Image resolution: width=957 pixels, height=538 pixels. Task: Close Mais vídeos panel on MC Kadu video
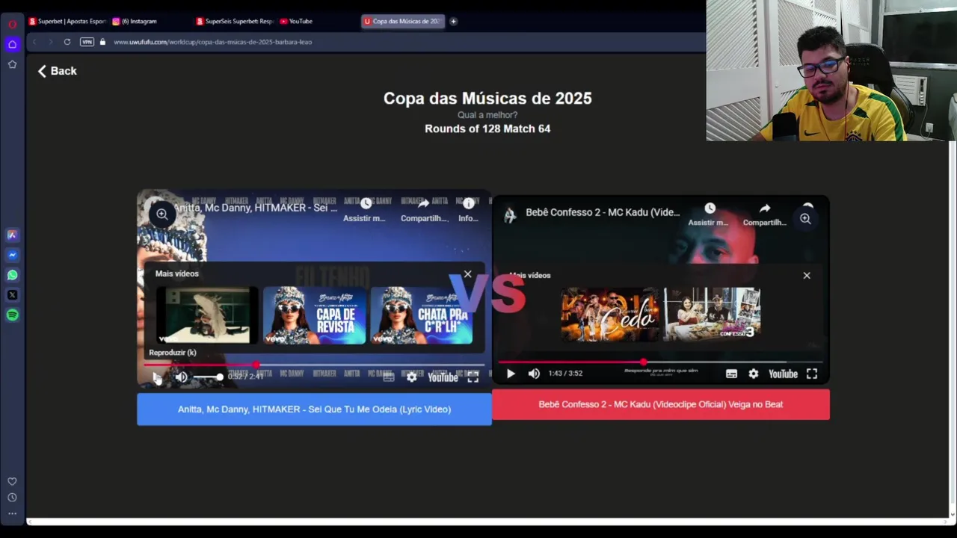click(807, 275)
